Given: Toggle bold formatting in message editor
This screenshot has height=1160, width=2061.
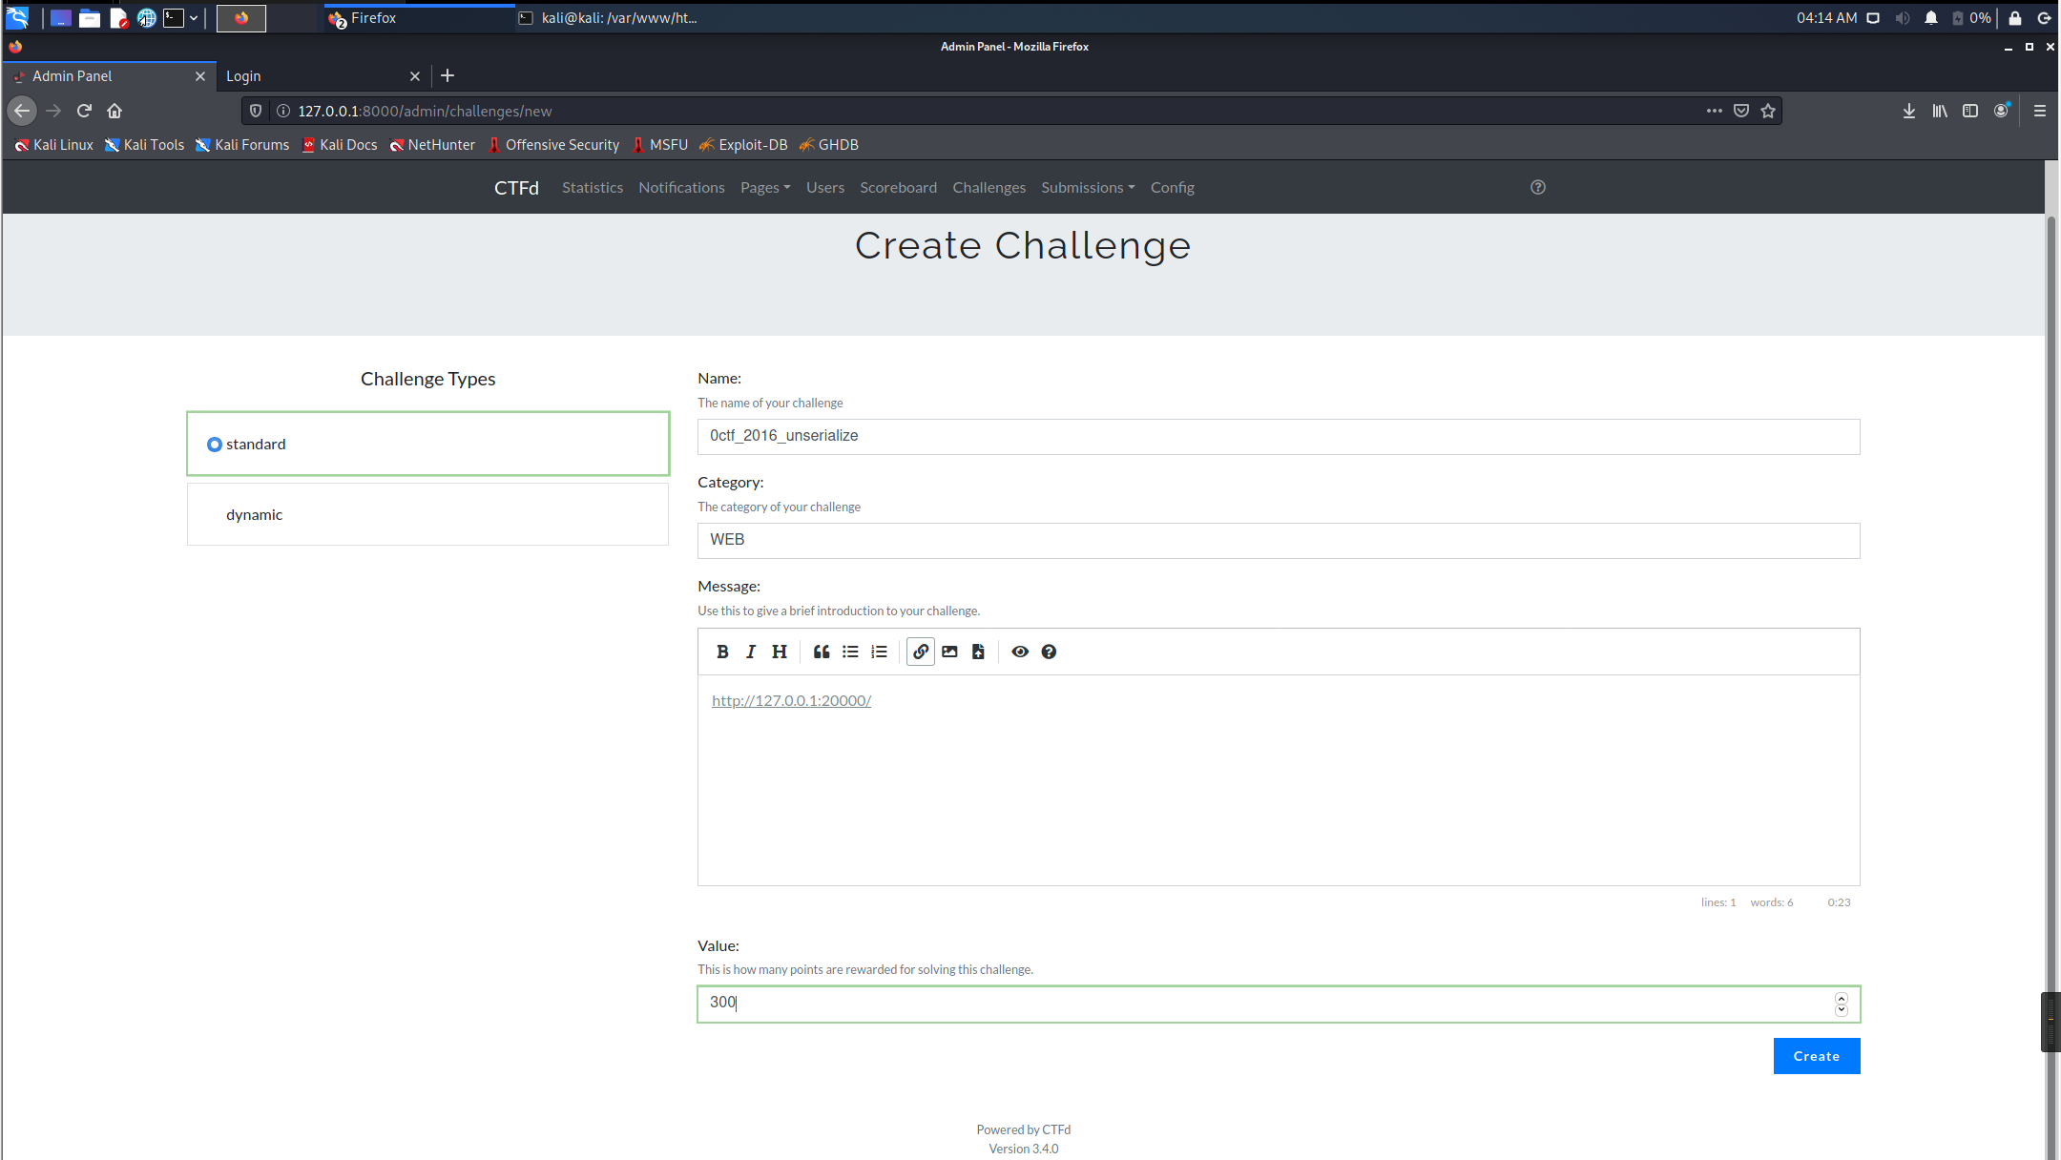Looking at the screenshot, I should (x=722, y=652).
